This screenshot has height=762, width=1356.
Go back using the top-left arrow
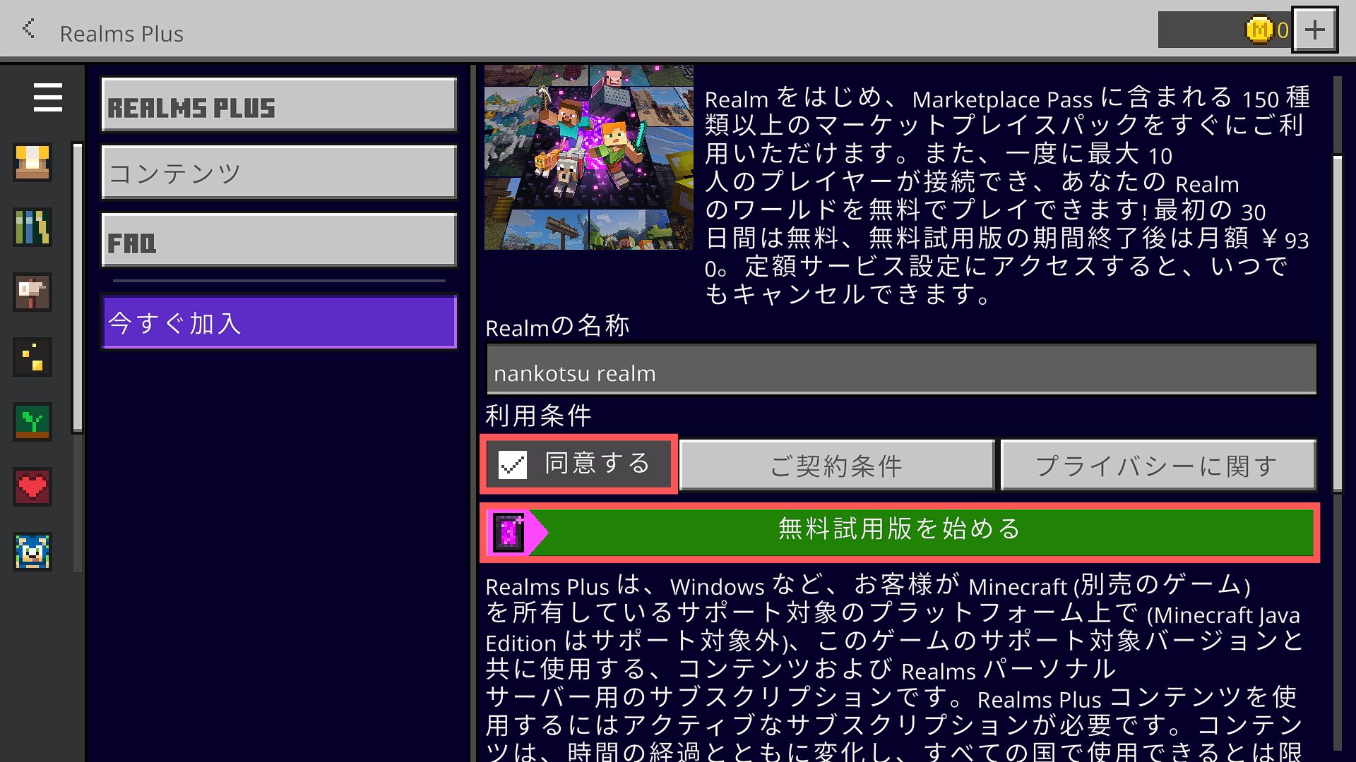[28, 30]
